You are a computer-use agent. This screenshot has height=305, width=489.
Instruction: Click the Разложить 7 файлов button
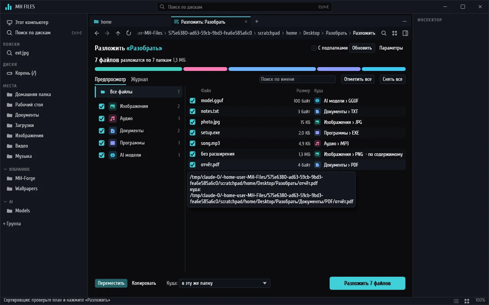[x=368, y=283]
